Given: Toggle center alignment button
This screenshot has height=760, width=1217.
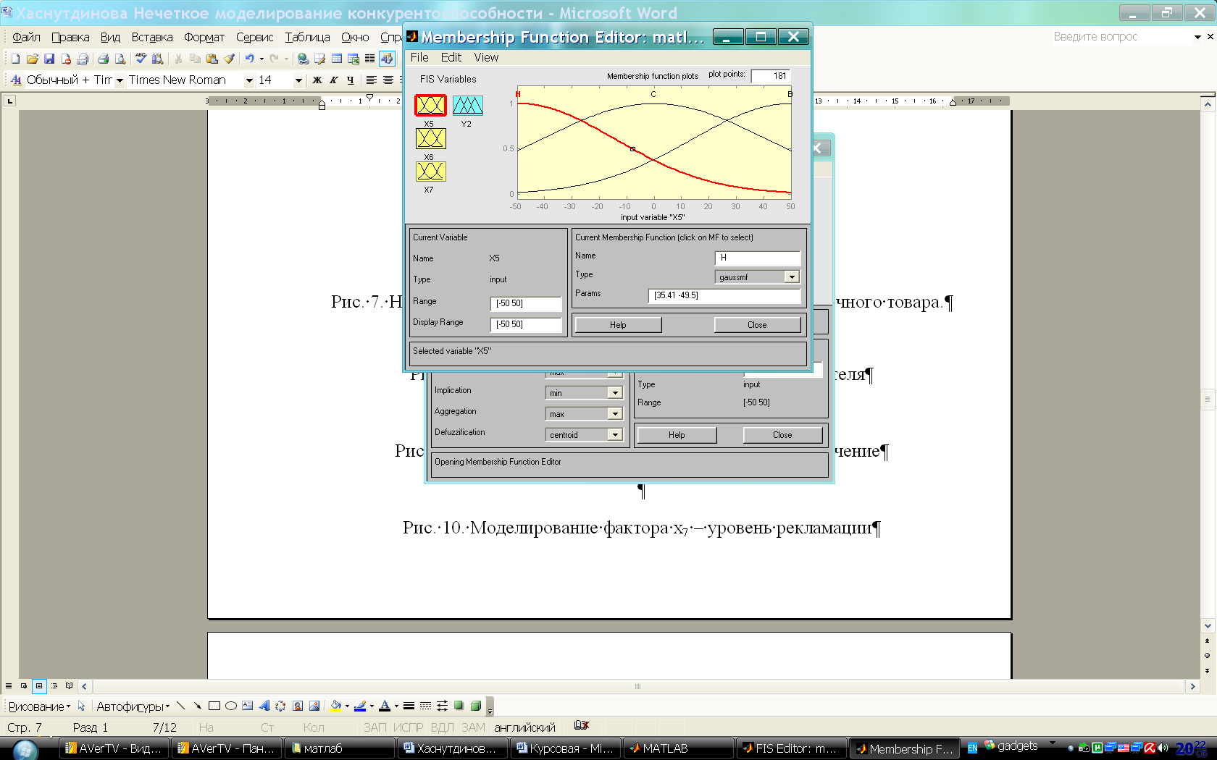Looking at the screenshot, I should (388, 80).
